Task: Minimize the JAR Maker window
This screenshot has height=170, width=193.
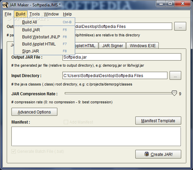Action: [161, 4]
